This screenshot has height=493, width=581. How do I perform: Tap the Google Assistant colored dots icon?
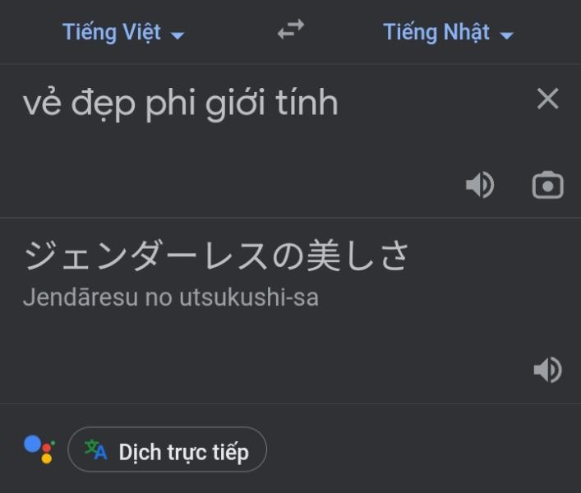(x=39, y=449)
